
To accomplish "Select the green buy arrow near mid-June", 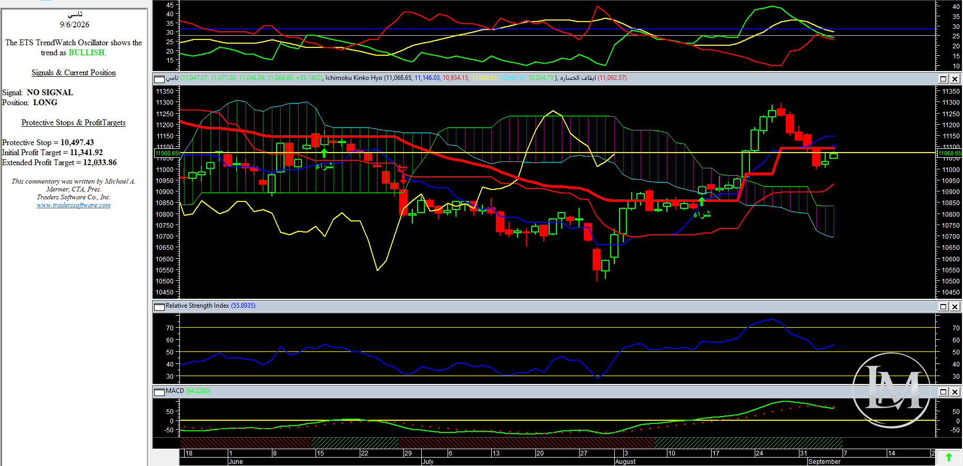I will [324, 153].
